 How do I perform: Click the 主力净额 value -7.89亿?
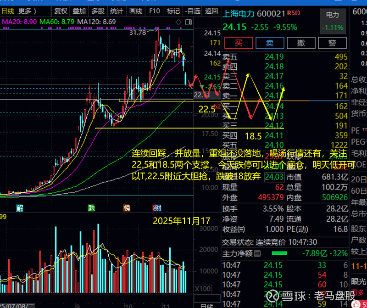point(315,253)
